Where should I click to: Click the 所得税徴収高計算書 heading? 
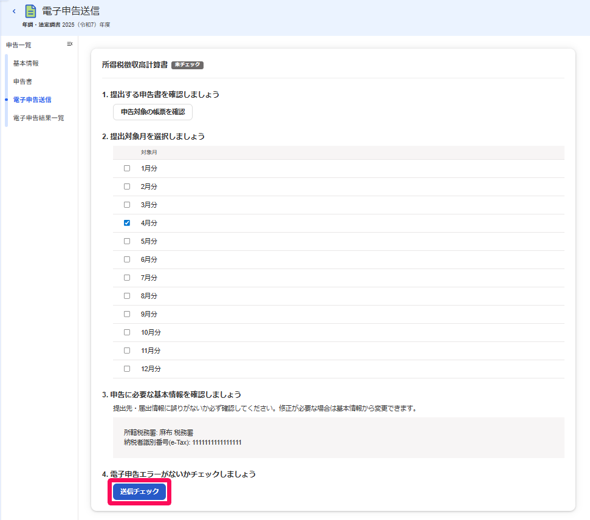(x=135, y=65)
